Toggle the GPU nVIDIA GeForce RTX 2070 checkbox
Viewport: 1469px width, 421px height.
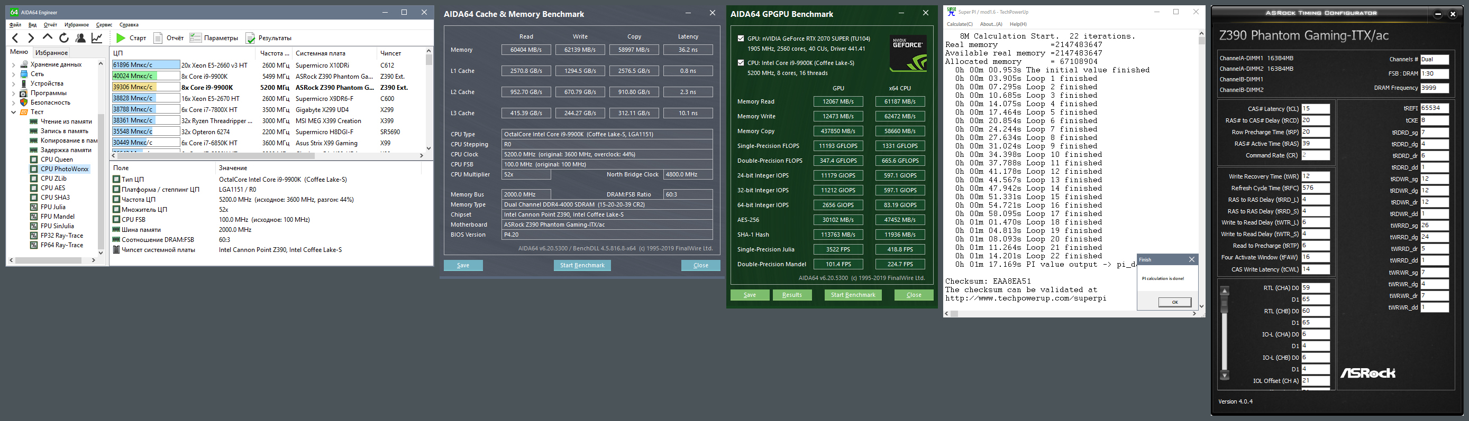click(741, 39)
